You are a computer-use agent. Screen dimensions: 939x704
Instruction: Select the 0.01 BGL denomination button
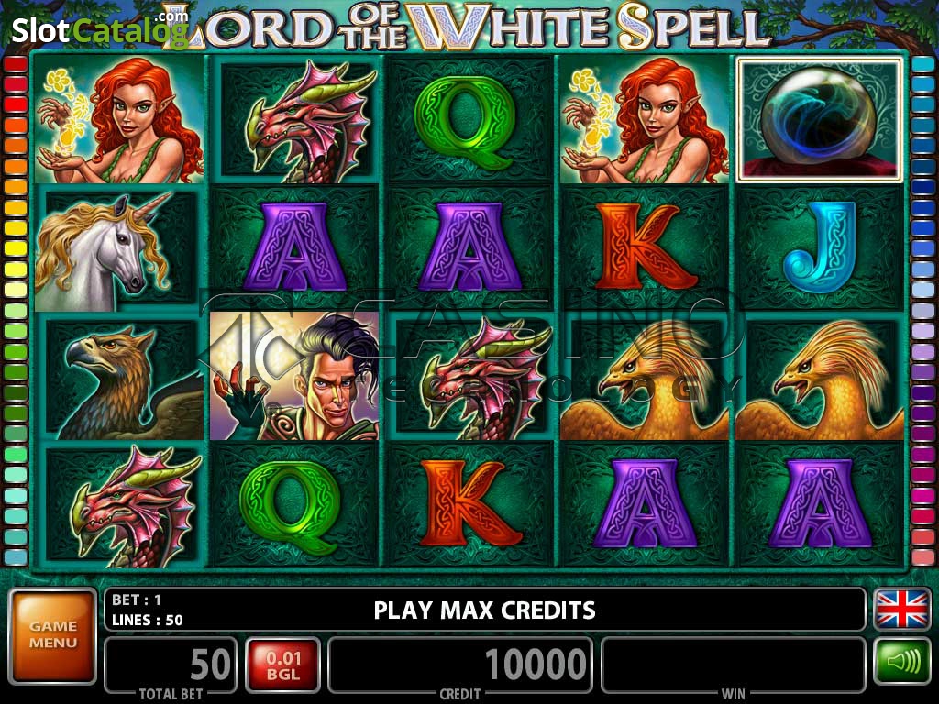282,665
